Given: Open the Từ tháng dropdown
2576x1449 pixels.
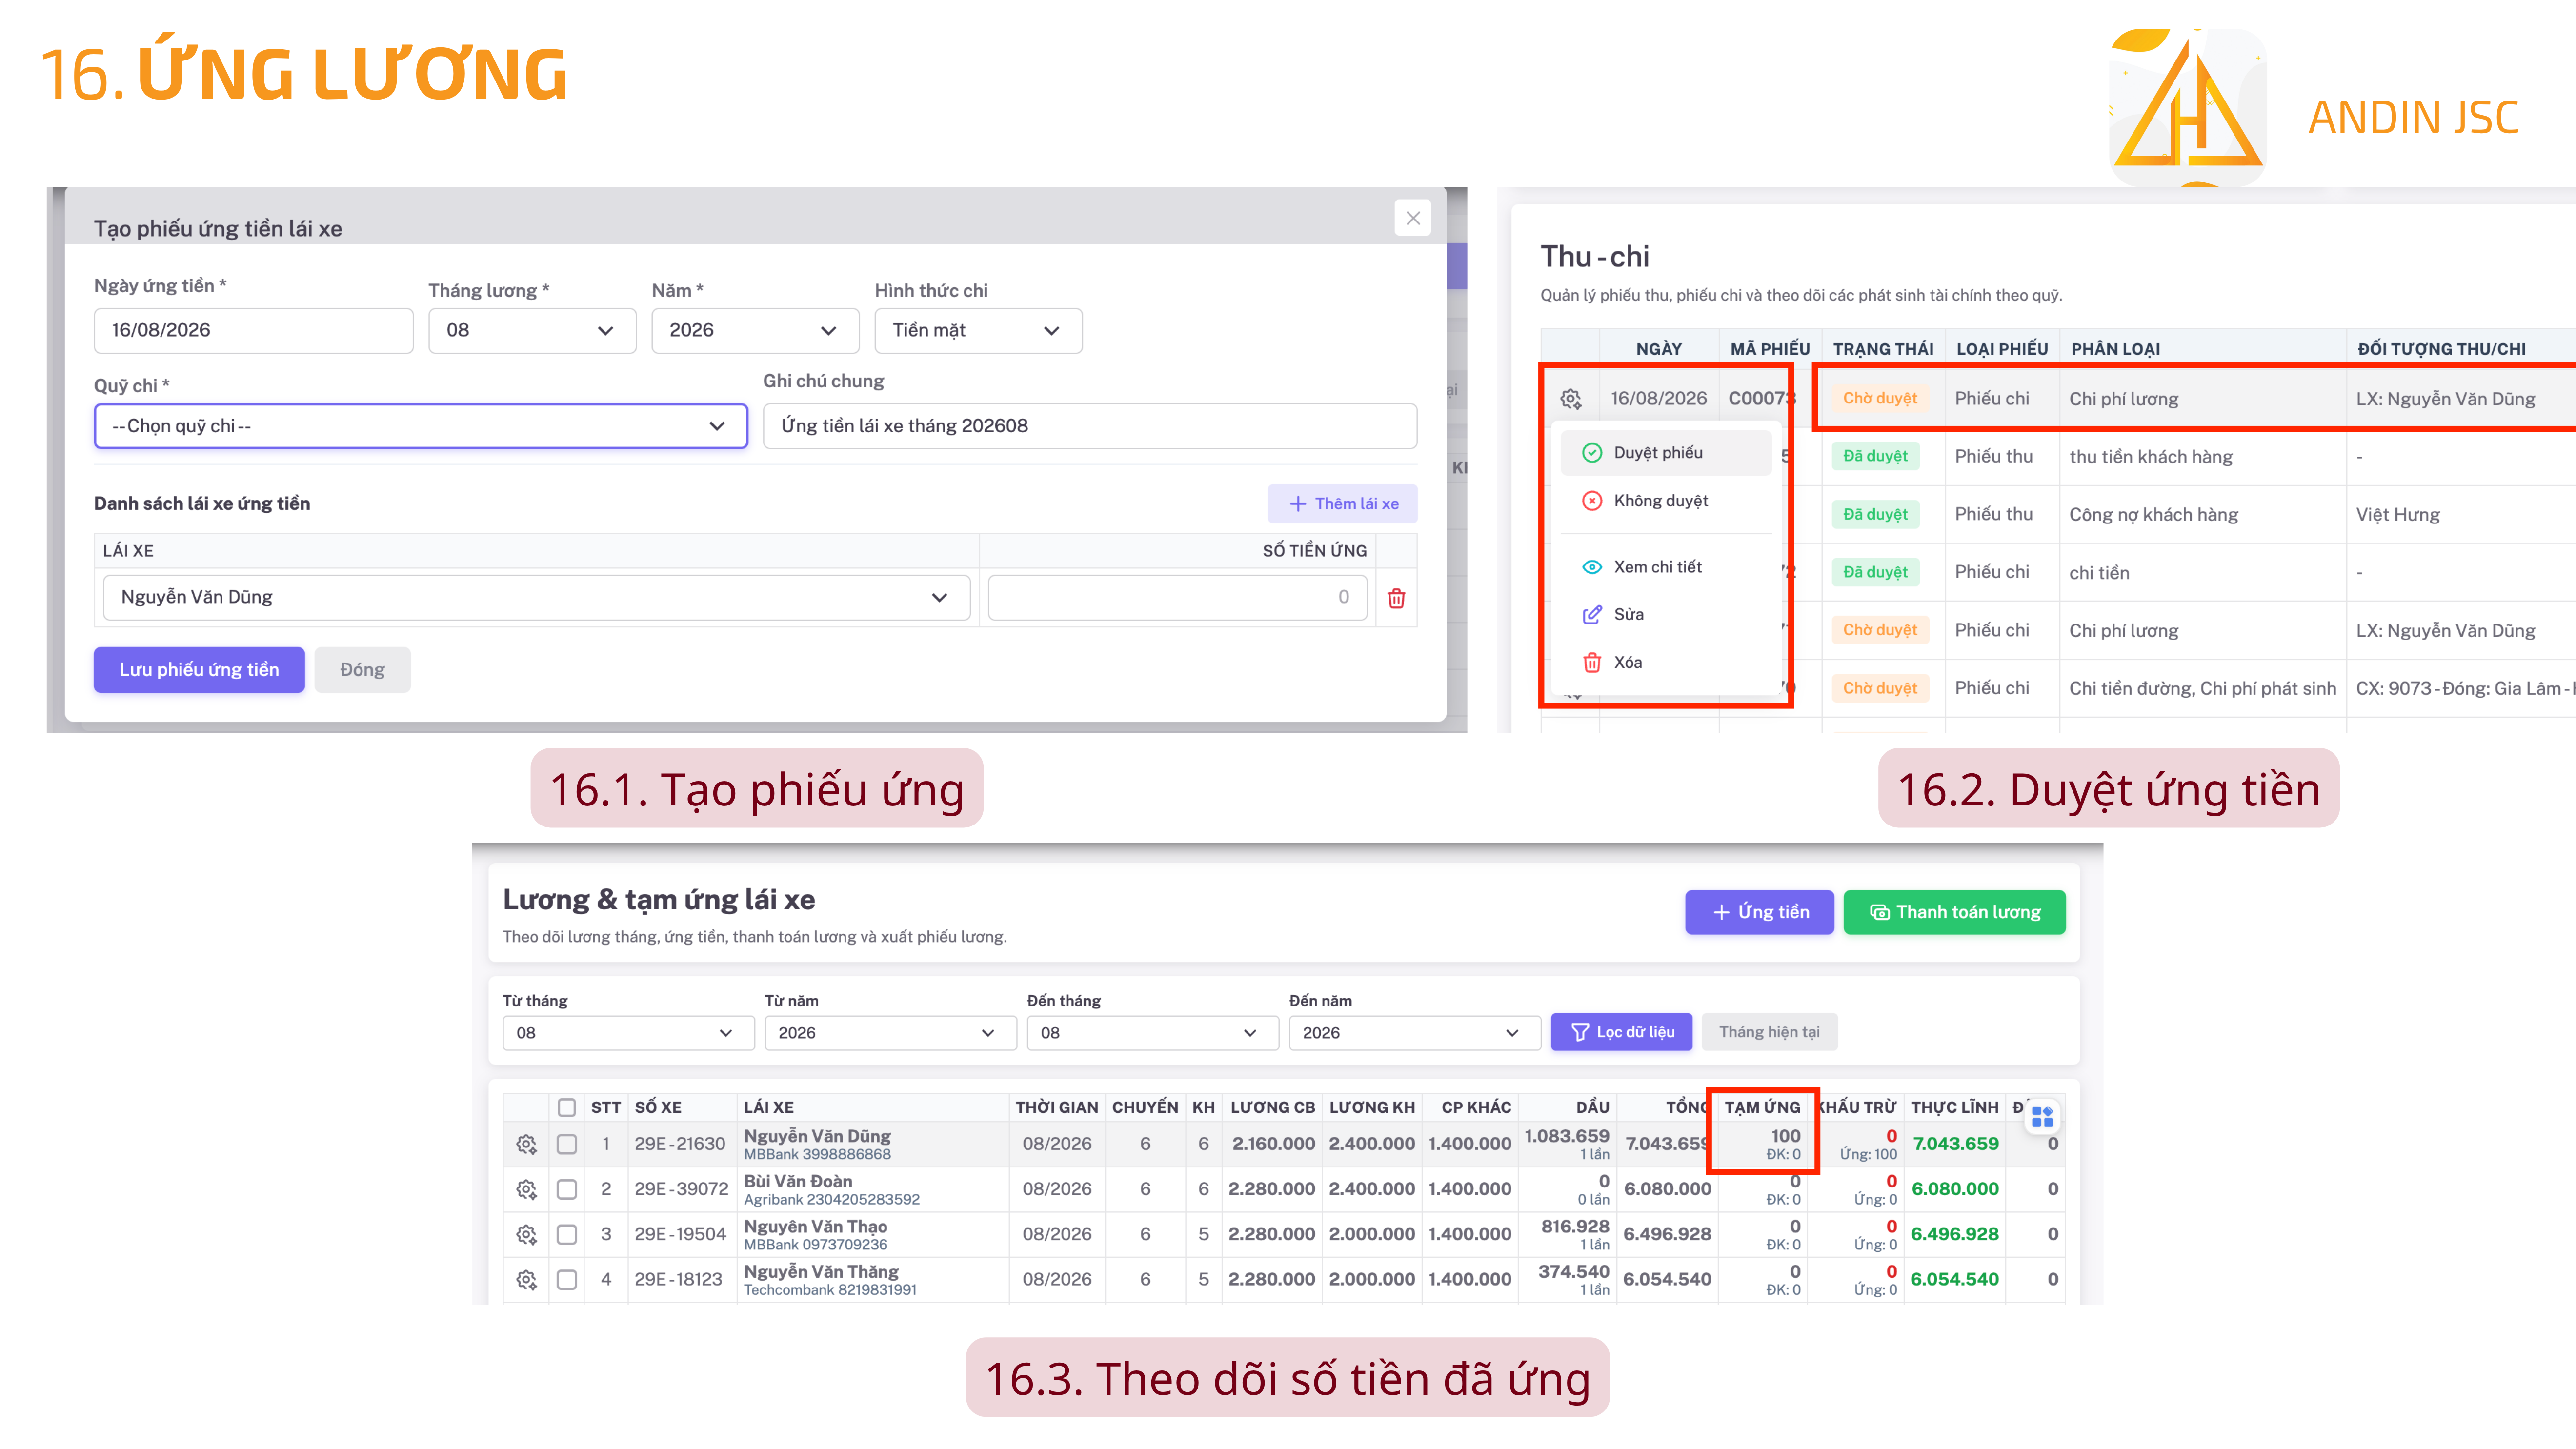Looking at the screenshot, I should click(628, 1033).
